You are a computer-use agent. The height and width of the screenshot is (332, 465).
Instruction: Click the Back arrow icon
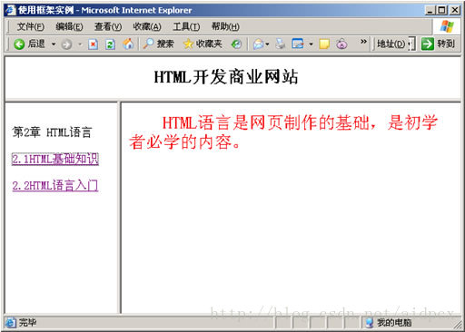point(19,44)
